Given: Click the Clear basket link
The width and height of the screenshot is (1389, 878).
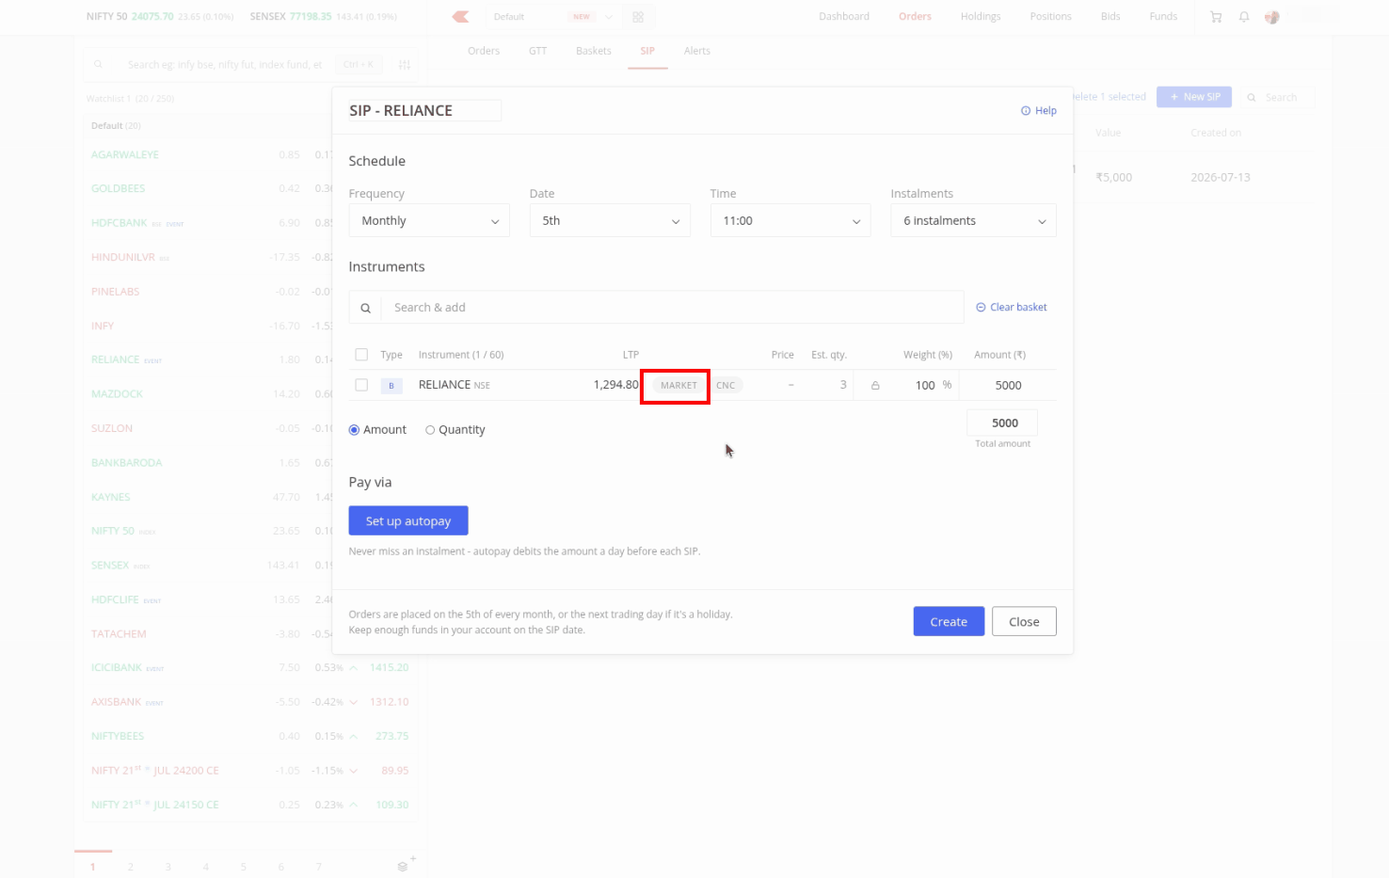Looking at the screenshot, I should [1012, 308].
